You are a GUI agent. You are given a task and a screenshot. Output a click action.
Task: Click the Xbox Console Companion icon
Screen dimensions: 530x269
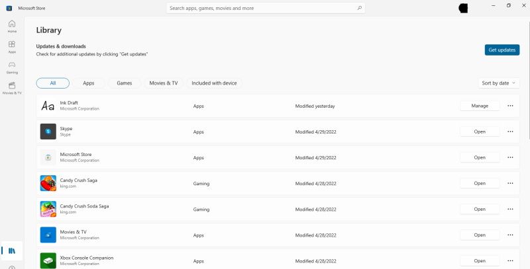tap(48, 260)
